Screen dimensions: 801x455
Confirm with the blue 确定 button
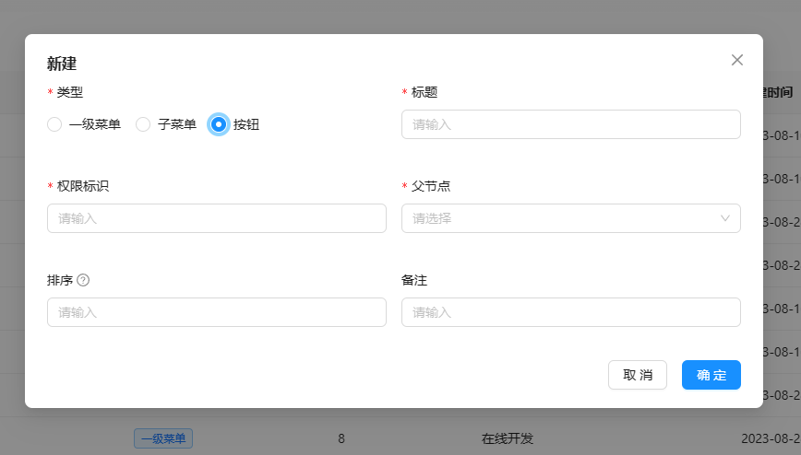click(x=711, y=375)
